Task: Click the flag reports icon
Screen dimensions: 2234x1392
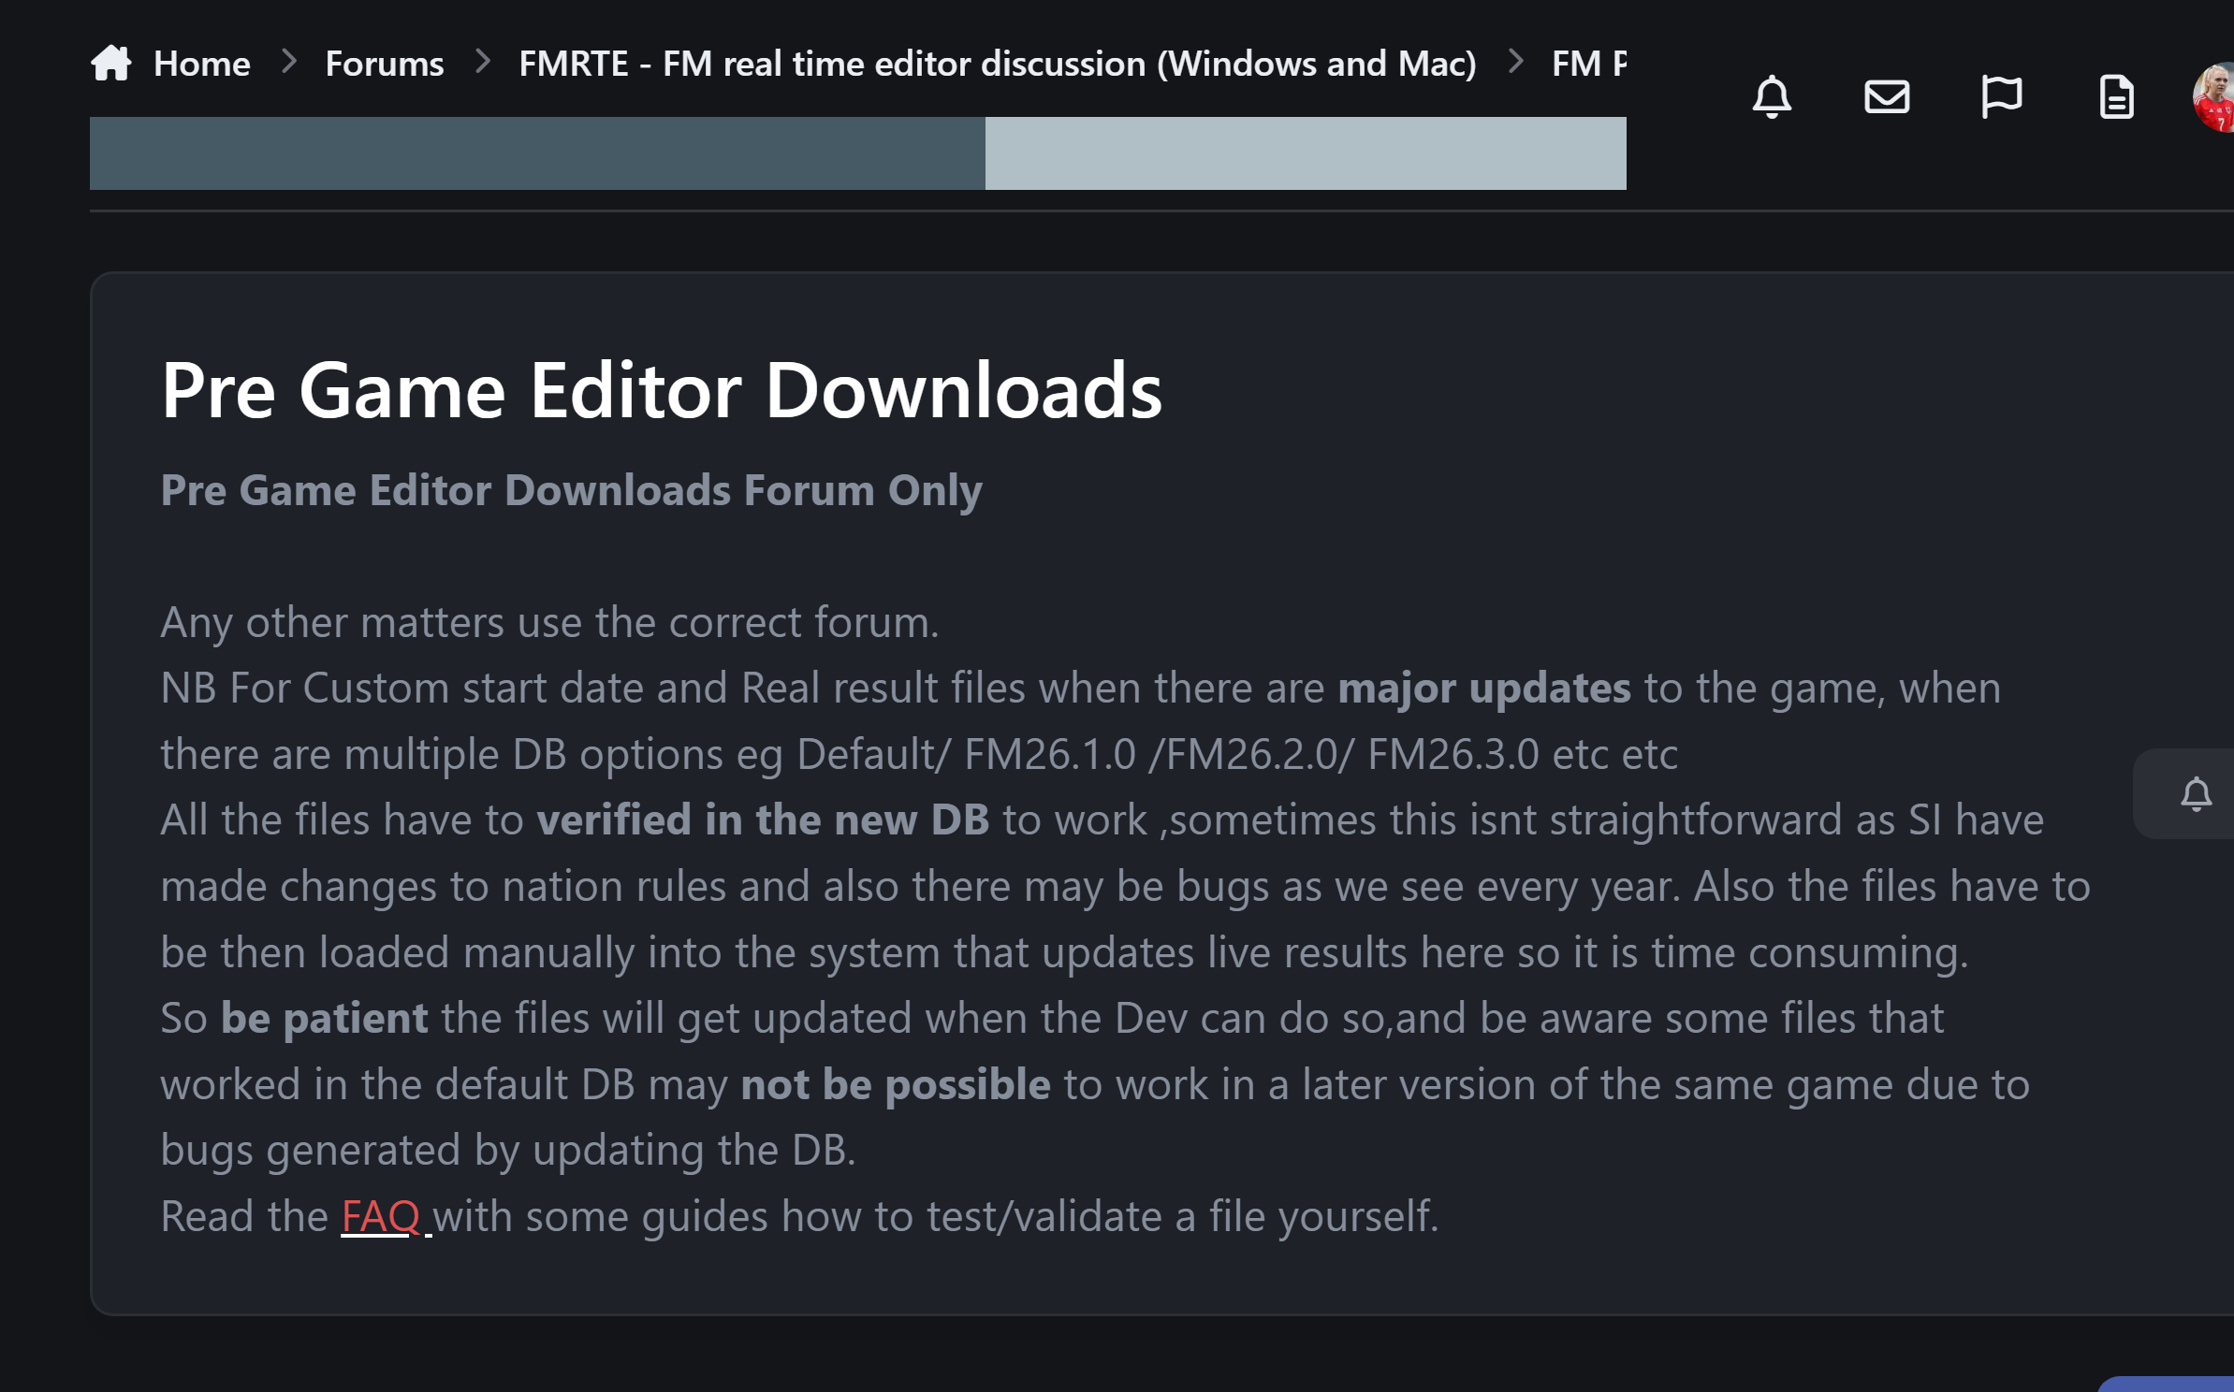Action: pyautogui.click(x=2002, y=96)
